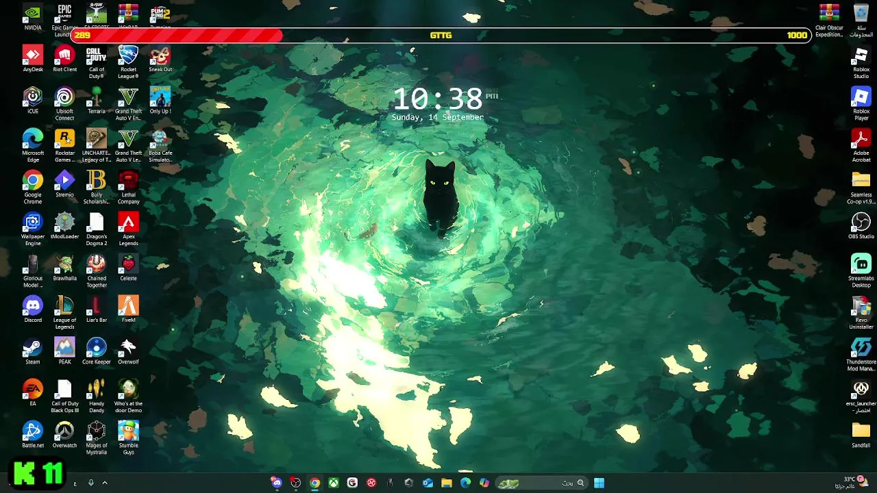Open the Google Chrome desktop shortcut
The width and height of the screenshot is (877, 493).
tap(32, 188)
